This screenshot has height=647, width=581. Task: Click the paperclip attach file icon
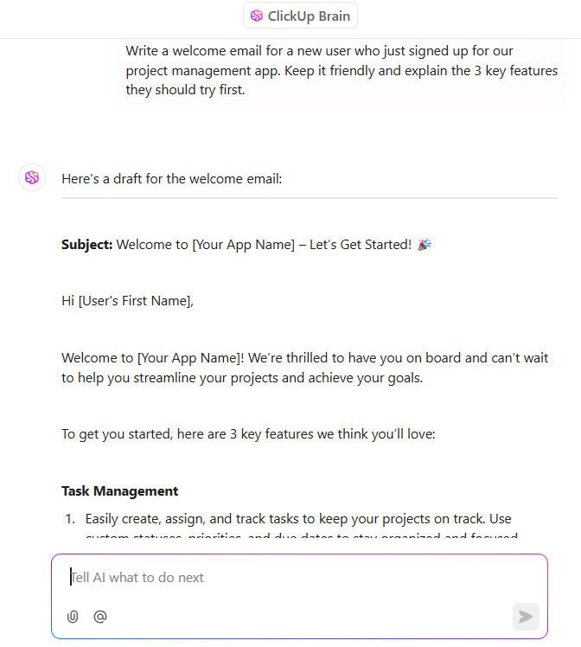[73, 617]
